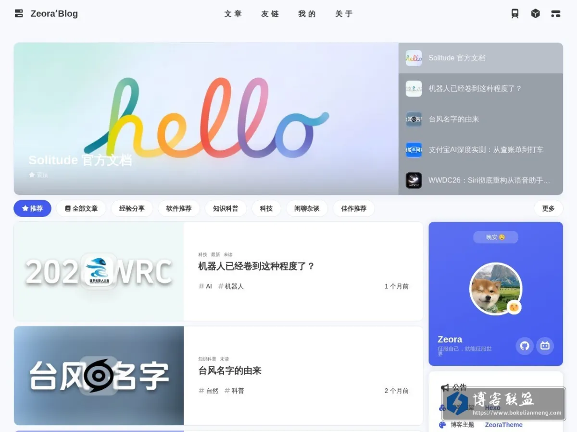The image size is (577, 432).
Task: Click the 置顶 pinned label on banner
Action: [42, 175]
